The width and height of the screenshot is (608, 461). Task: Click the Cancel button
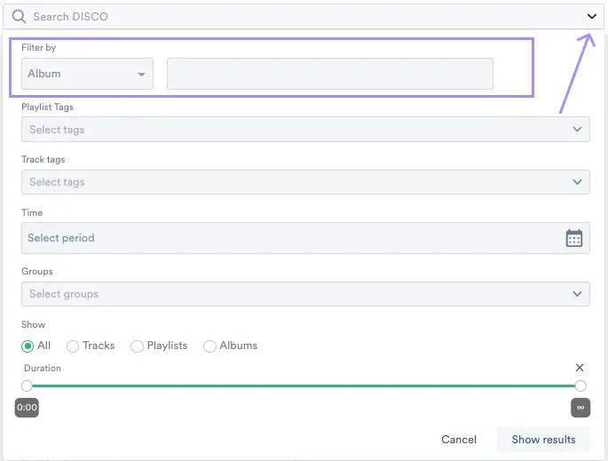click(x=459, y=440)
